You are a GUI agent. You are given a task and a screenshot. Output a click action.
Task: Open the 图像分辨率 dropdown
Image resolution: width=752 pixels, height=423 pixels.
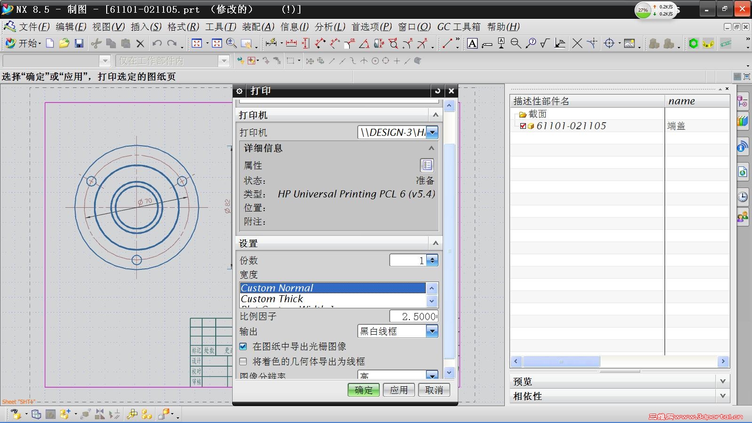(432, 375)
